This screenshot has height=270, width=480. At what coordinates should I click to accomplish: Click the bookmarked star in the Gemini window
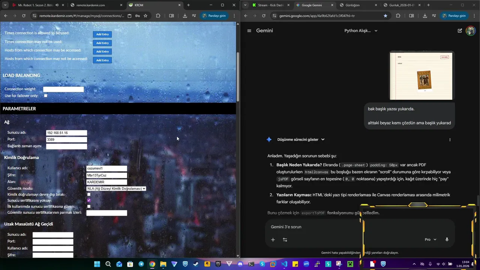click(x=385, y=16)
